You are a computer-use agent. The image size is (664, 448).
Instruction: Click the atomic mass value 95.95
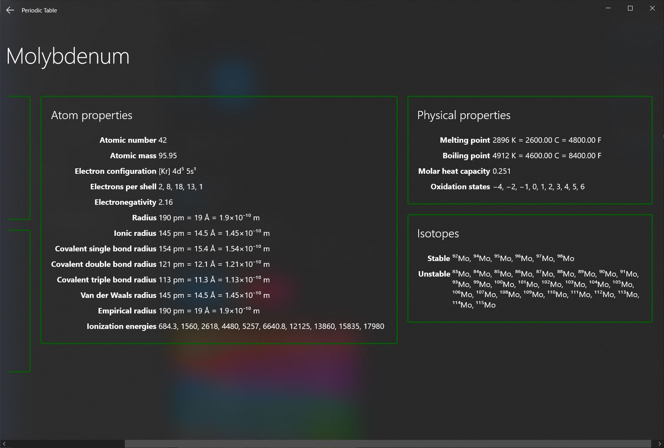coord(168,156)
